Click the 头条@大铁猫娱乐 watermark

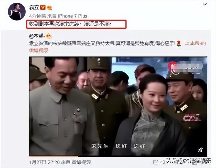(x=188, y=161)
